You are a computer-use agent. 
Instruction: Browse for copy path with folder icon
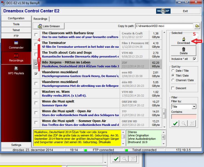point(197,26)
